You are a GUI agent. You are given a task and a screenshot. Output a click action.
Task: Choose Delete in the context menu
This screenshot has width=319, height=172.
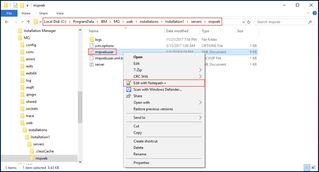click(164, 148)
